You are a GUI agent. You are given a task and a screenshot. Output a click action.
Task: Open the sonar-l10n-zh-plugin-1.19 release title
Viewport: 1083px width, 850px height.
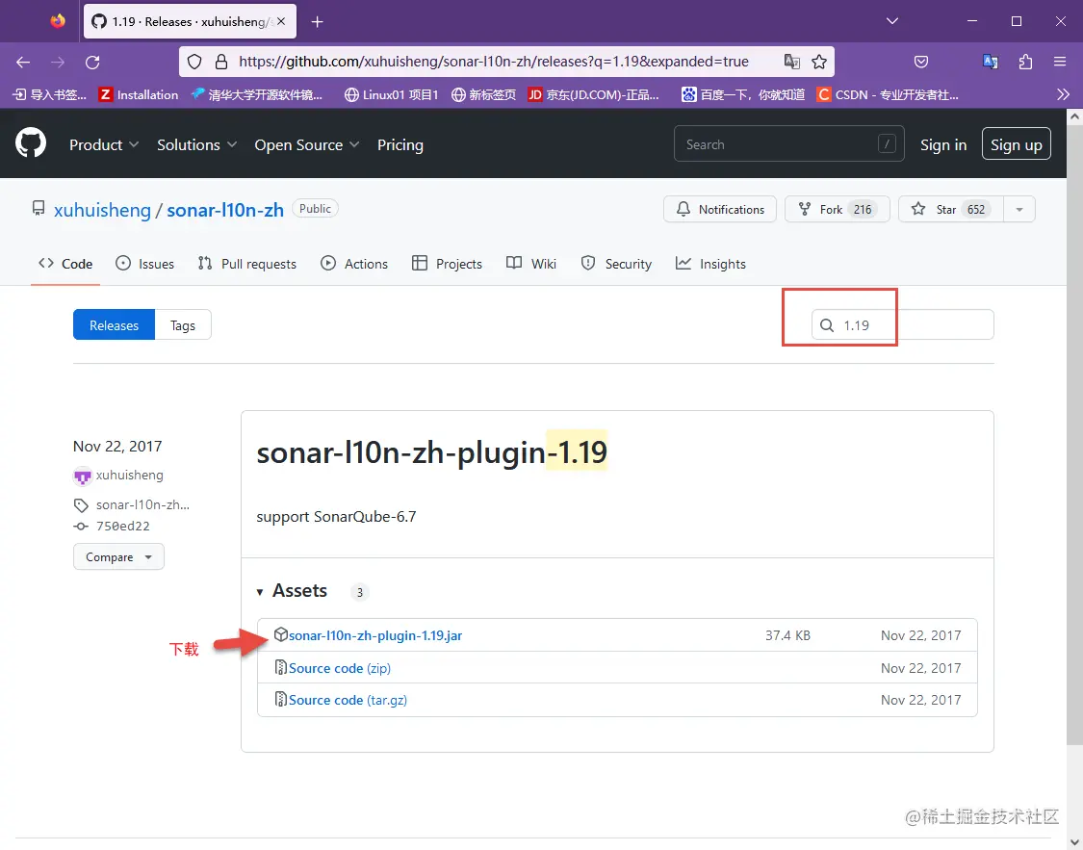431,452
